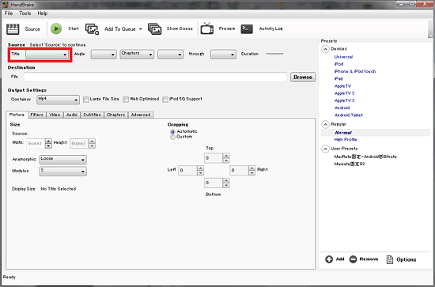Click the Preview television icon
This screenshot has height=287, width=435.
tap(207, 28)
